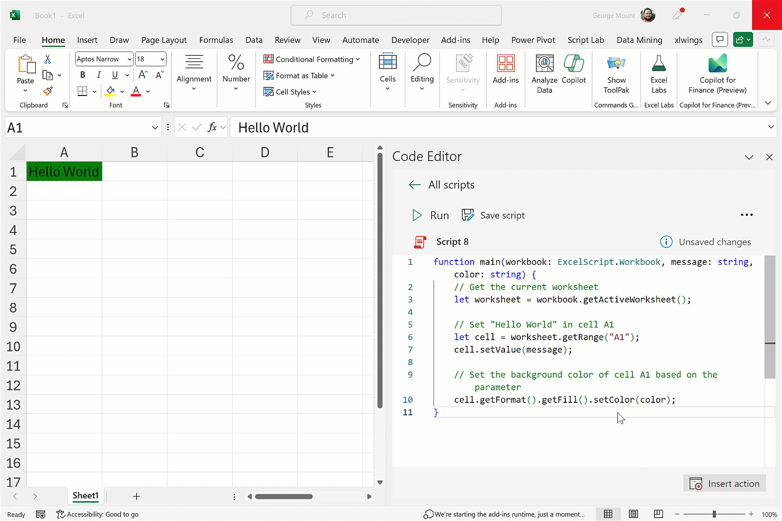
Task: Toggle Bold formatting
Action: coord(83,75)
